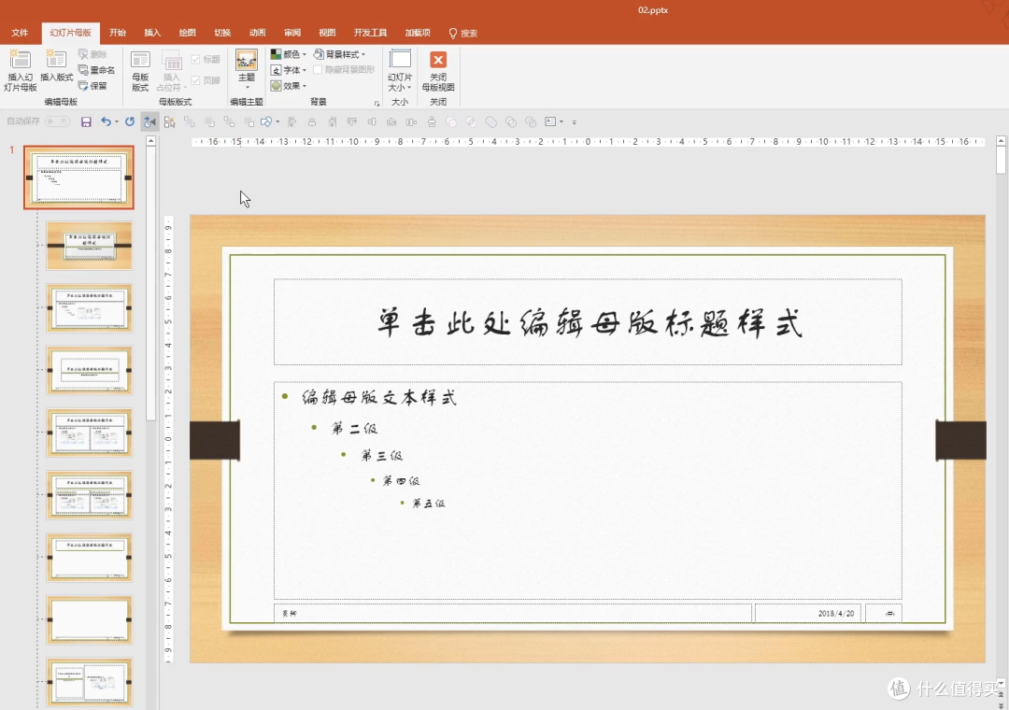Click Rename (重命名) in the ribbon
This screenshot has width=1009, height=710.
(x=96, y=69)
